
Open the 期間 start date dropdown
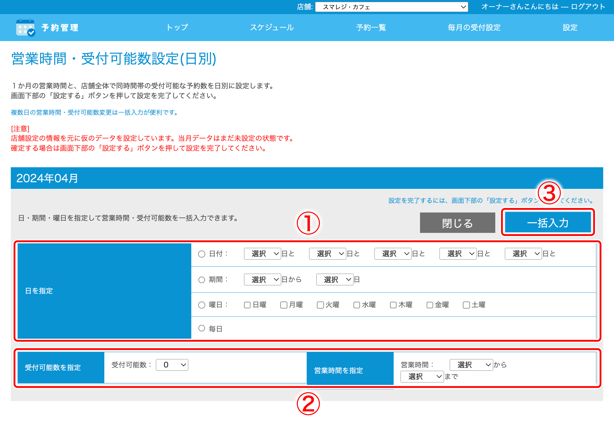pyautogui.click(x=262, y=279)
